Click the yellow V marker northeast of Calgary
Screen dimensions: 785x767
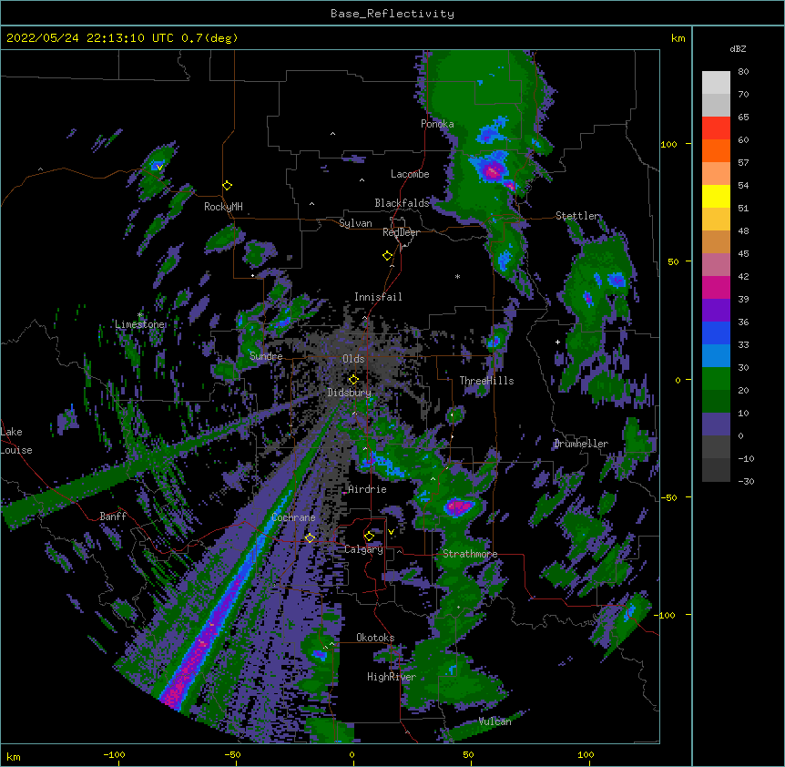point(391,532)
